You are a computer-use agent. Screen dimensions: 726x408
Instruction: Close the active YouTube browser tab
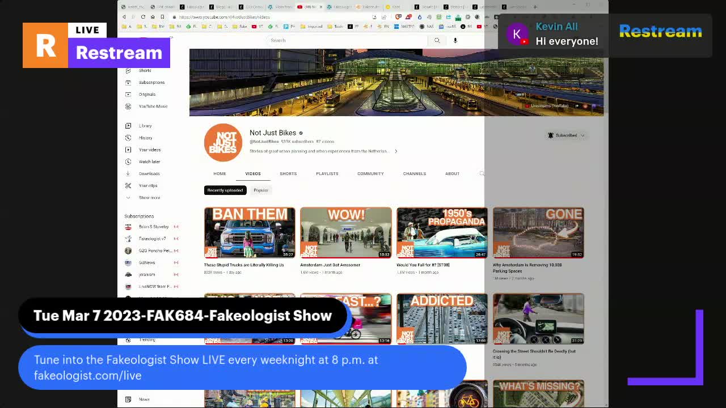pyautogui.click(x=321, y=7)
